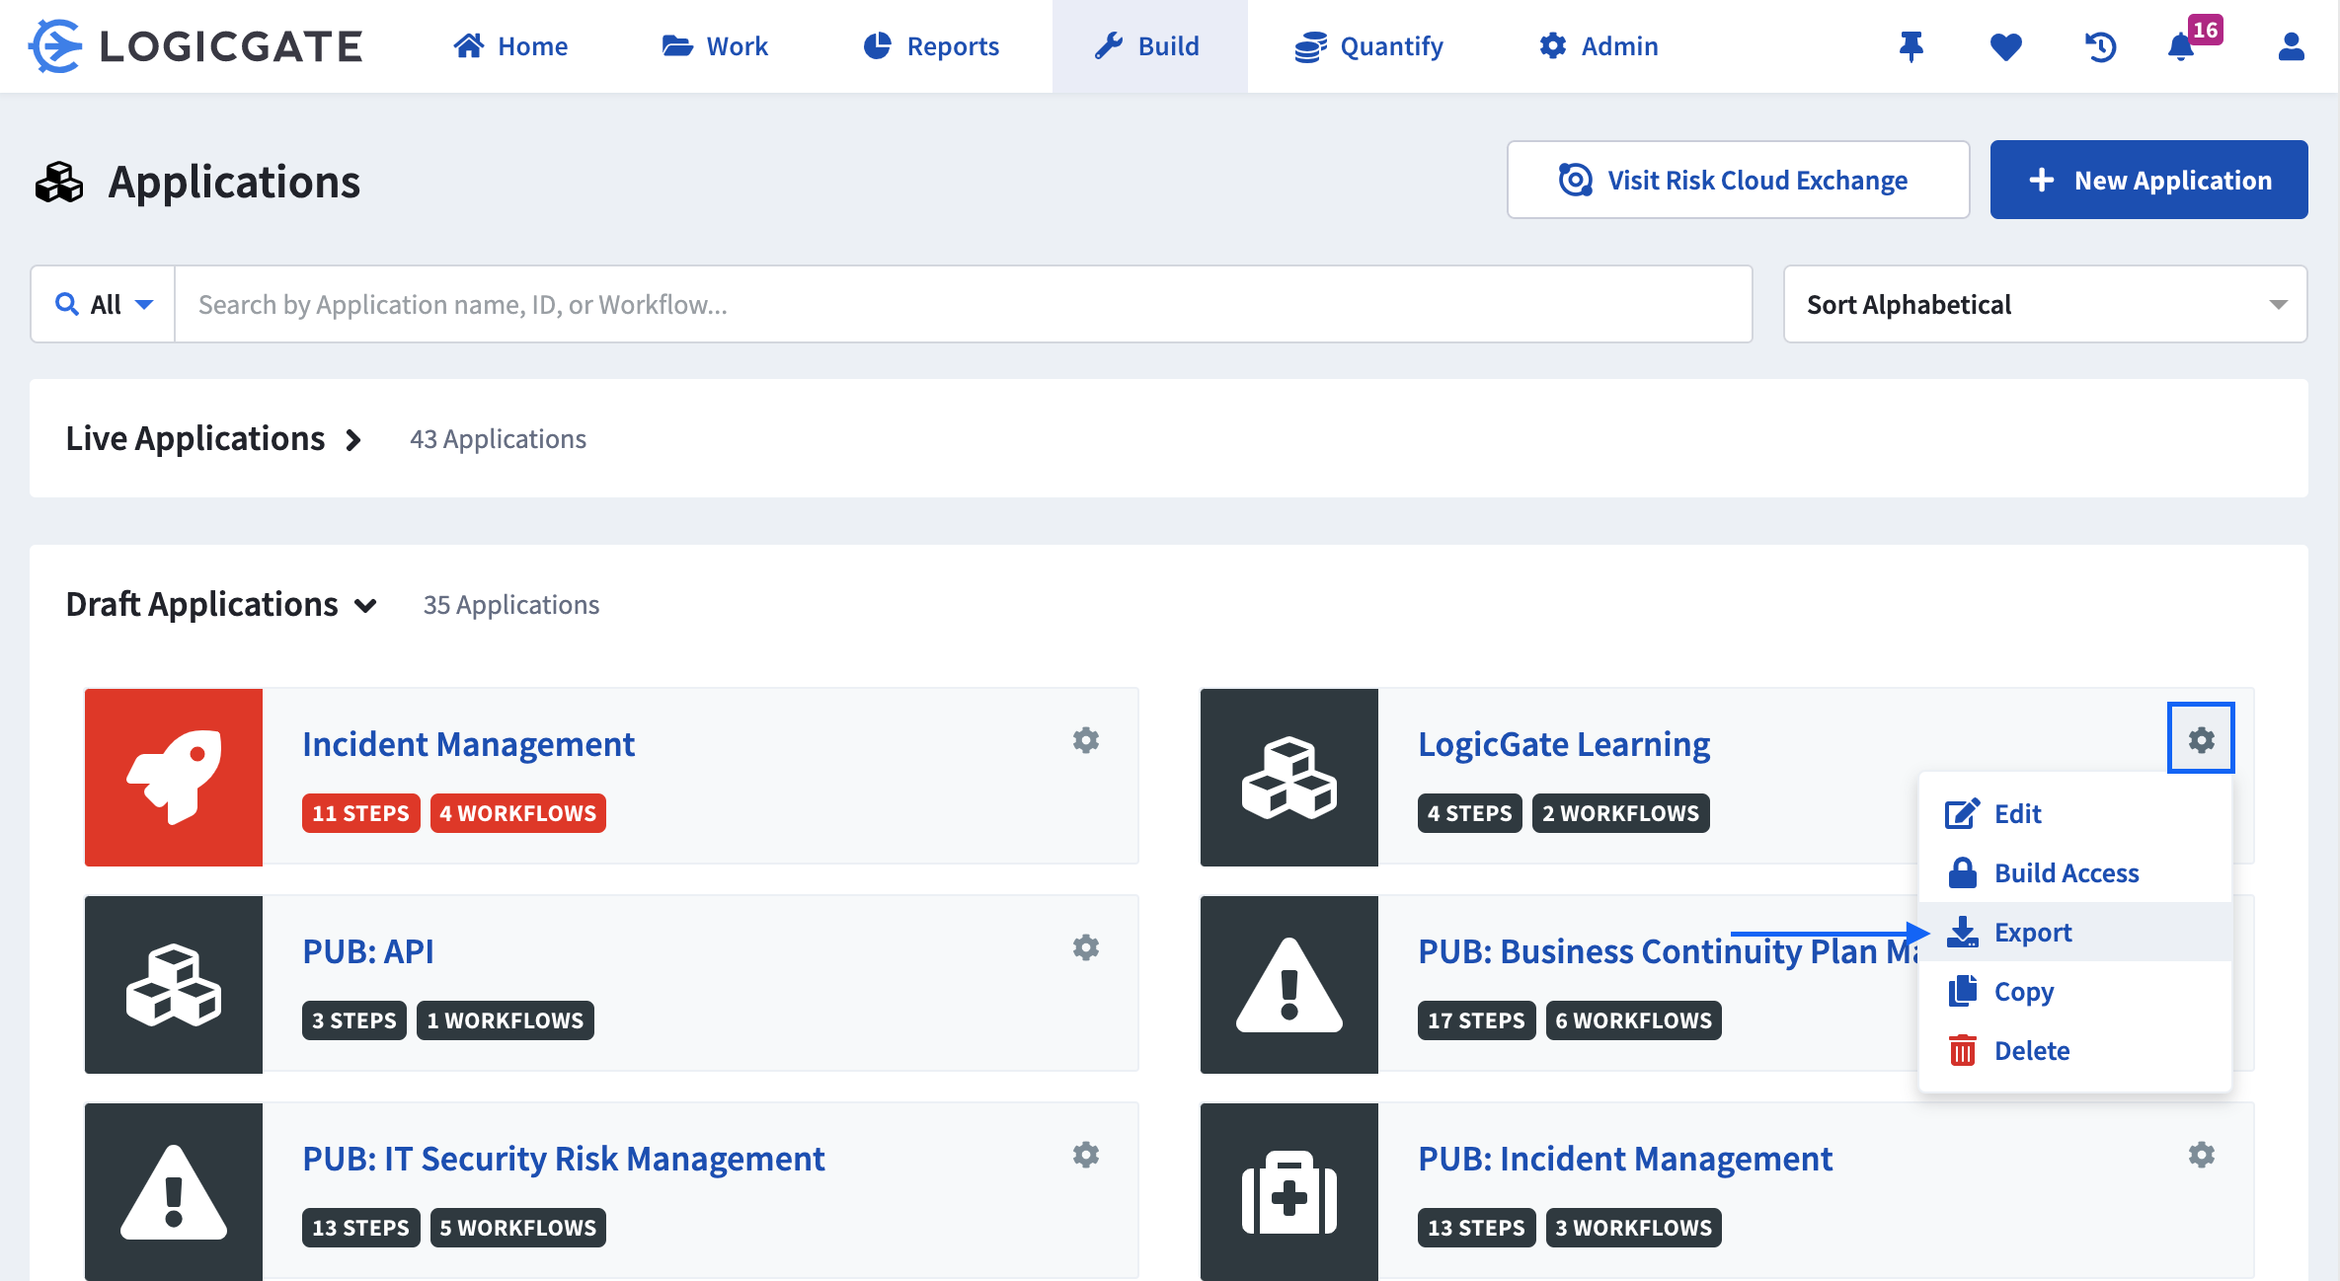This screenshot has height=1281, width=2340.
Task: Click the 3 WORKFLOWS badge
Action: [1633, 1228]
